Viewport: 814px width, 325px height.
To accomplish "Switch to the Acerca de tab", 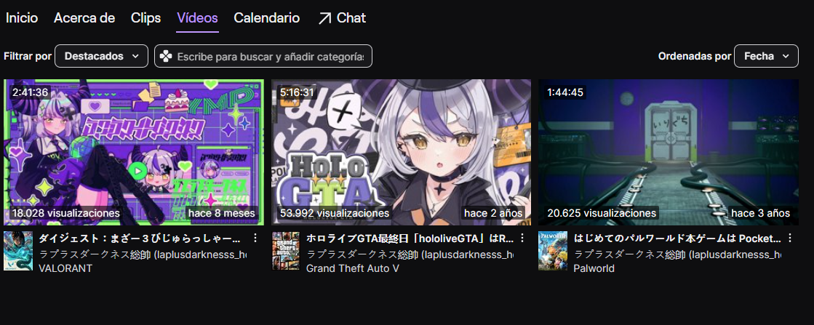I will click(x=84, y=17).
